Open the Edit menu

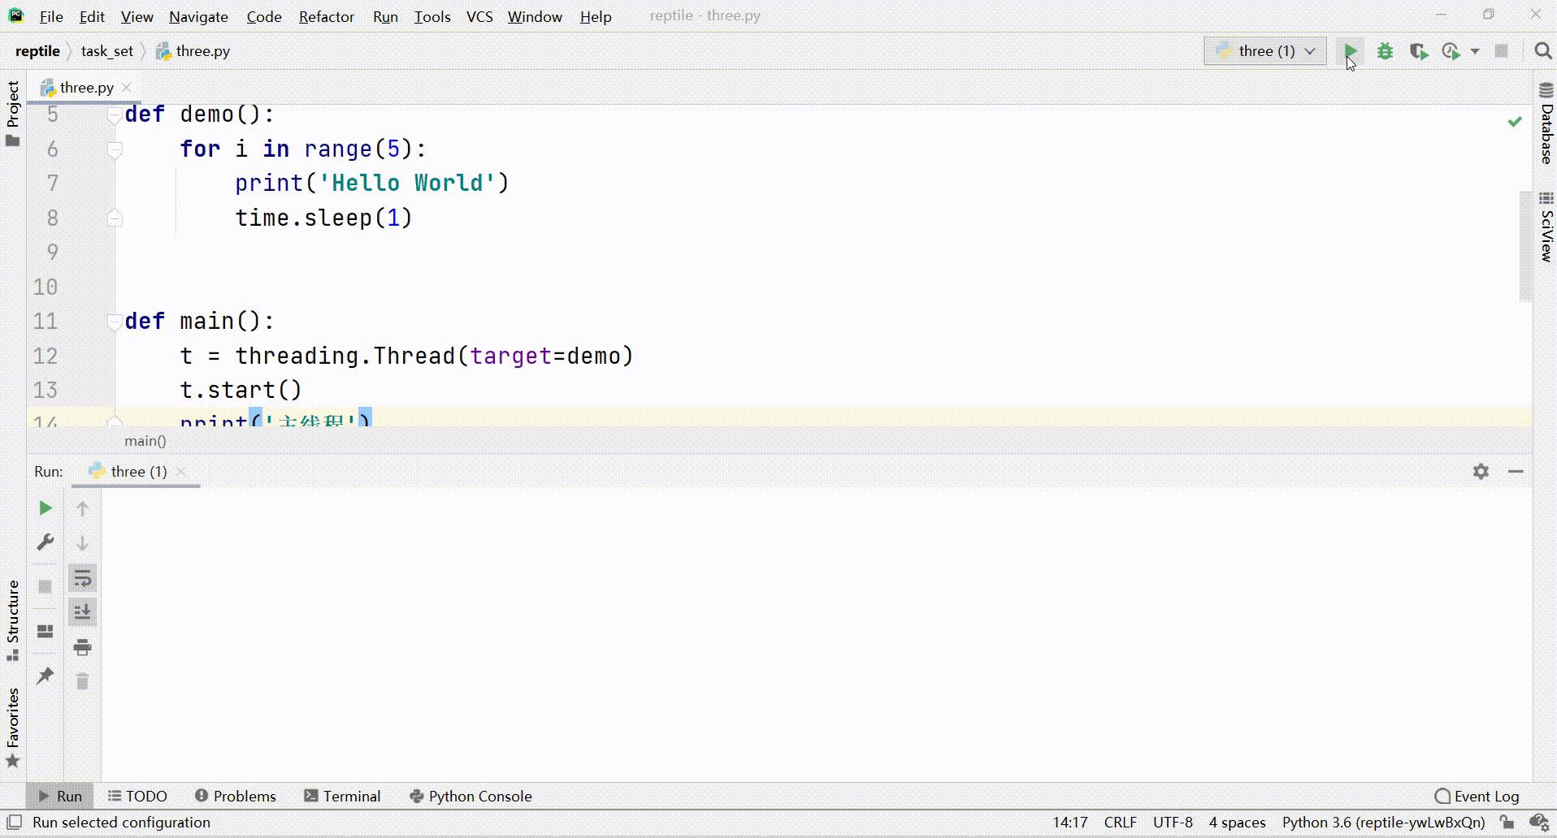(92, 16)
